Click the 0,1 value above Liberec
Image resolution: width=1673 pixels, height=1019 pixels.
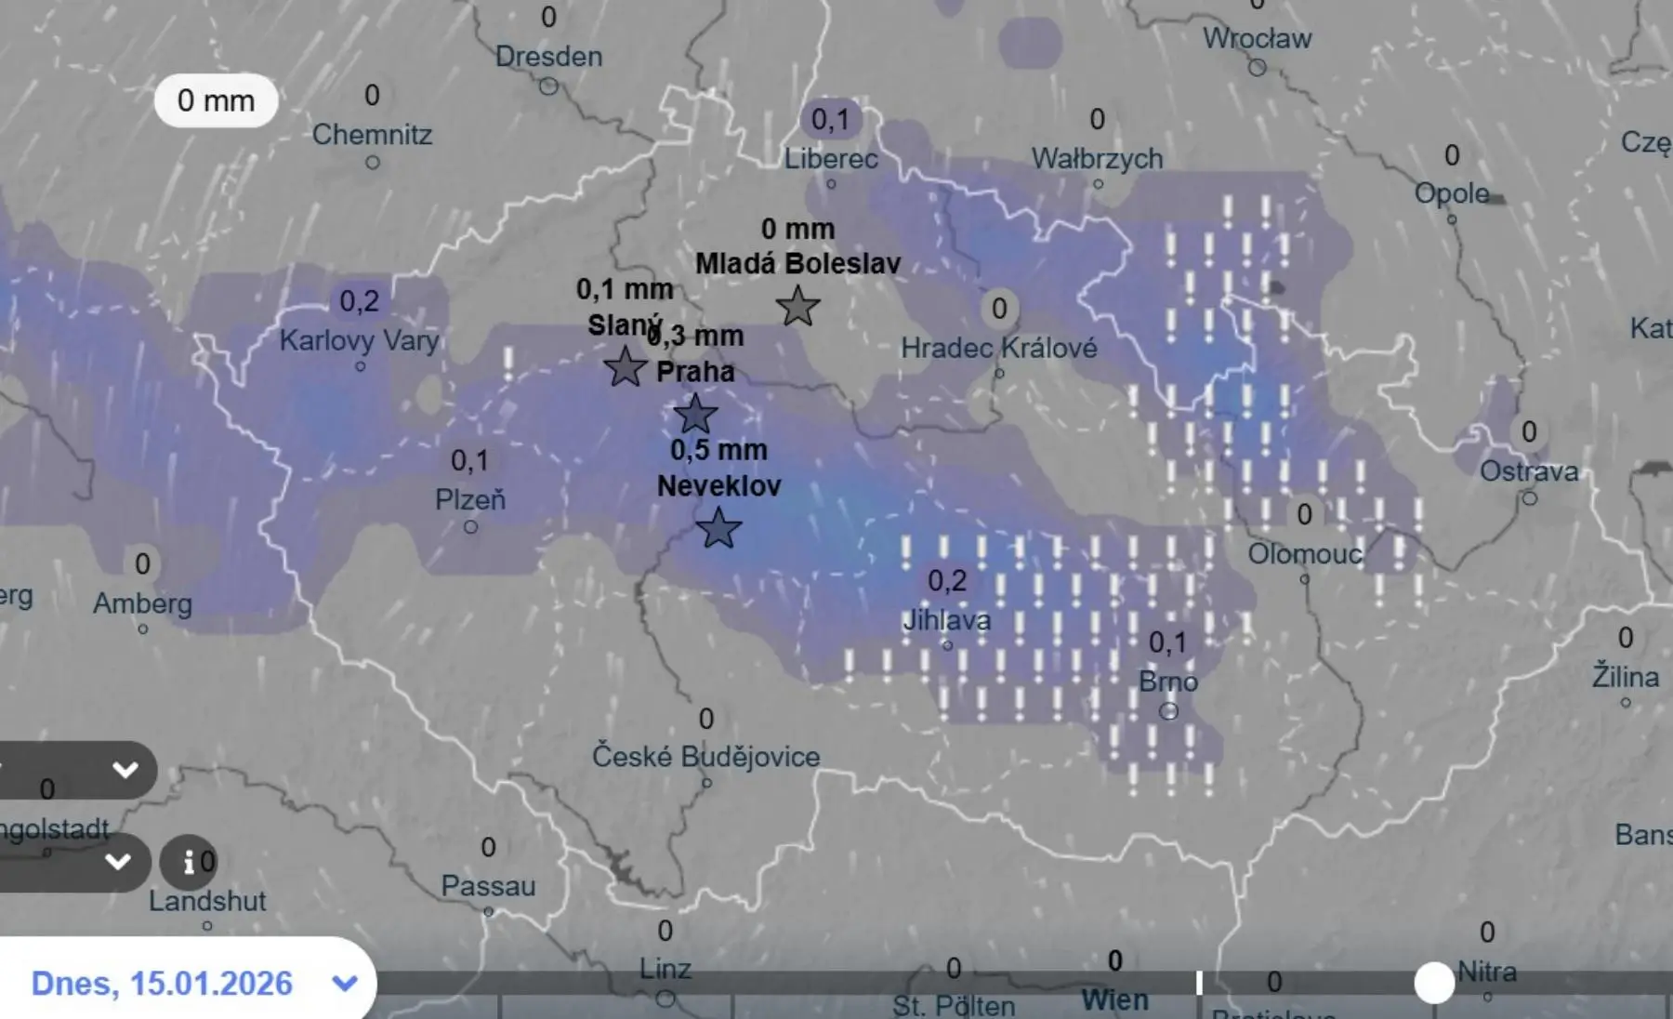pos(830,119)
